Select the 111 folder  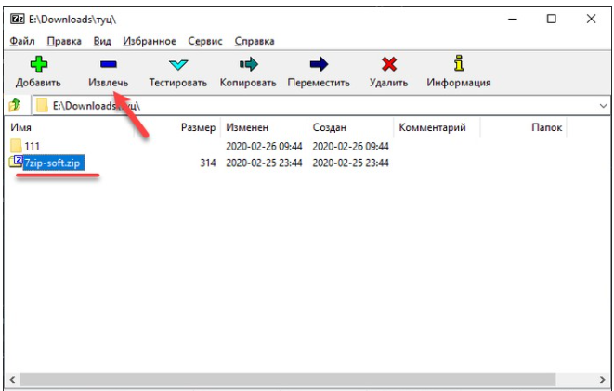click(32, 146)
